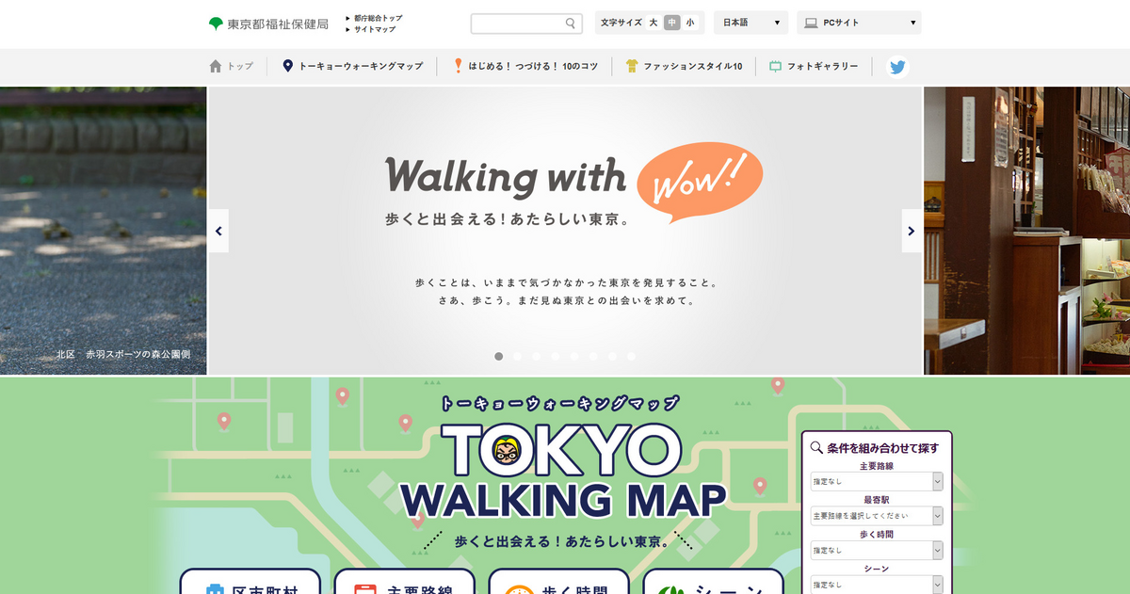This screenshot has width=1130, height=594.
Task: Click the search magnifier icon
Action: [571, 24]
